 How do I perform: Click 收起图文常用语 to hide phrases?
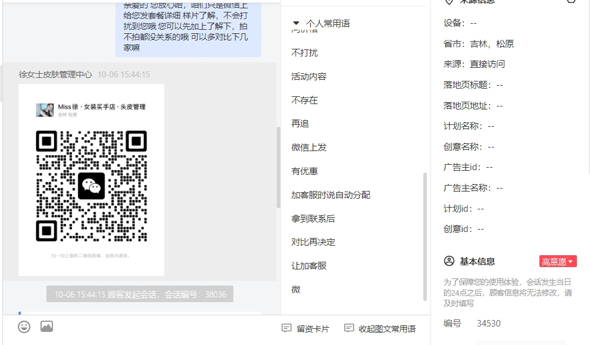pyautogui.click(x=380, y=329)
